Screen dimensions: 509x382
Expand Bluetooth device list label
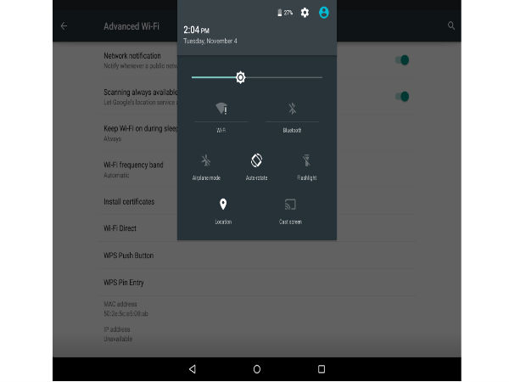292,131
